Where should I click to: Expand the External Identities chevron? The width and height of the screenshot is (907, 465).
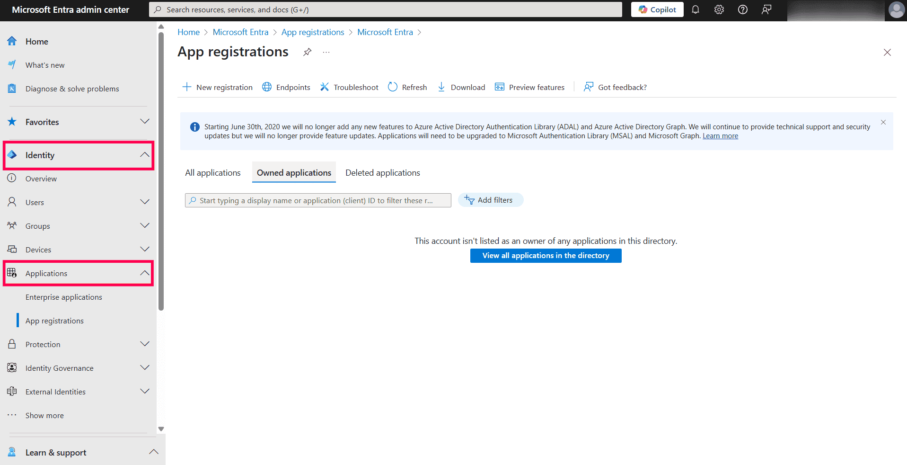tap(145, 392)
